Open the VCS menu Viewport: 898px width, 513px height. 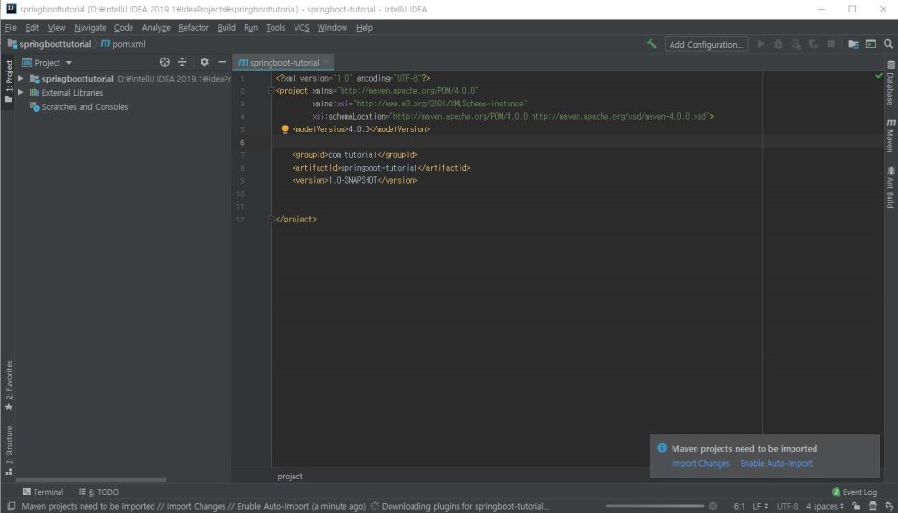coord(301,28)
